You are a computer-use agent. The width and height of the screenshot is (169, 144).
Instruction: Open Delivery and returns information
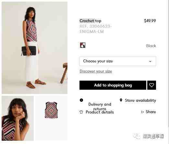click(x=100, y=106)
